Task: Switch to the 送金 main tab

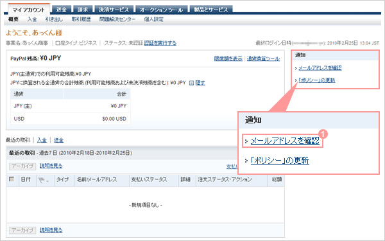Action: 62,10
